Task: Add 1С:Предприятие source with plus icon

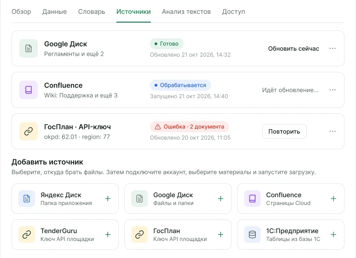Action: point(333,235)
